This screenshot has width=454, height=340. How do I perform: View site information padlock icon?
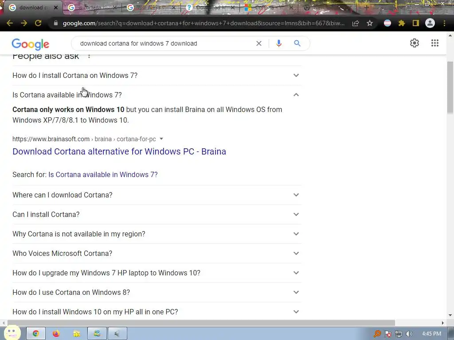56,23
